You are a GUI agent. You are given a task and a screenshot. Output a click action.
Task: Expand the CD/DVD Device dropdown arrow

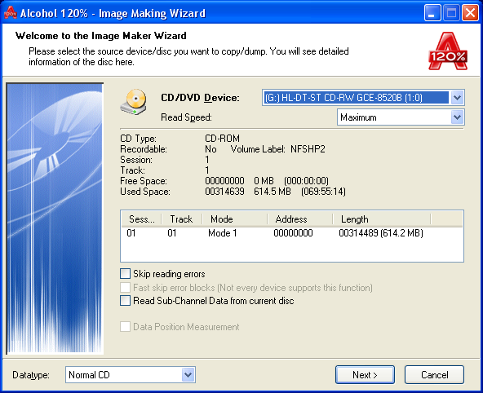(457, 98)
